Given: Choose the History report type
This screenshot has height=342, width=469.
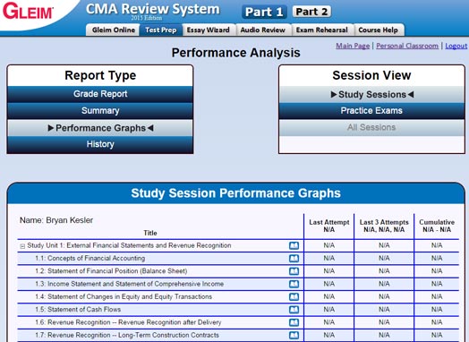Looking at the screenshot, I should pyautogui.click(x=100, y=144).
